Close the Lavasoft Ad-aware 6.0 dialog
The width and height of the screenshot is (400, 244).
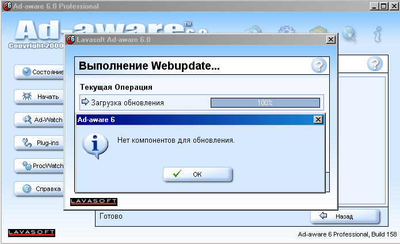[330, 40]
